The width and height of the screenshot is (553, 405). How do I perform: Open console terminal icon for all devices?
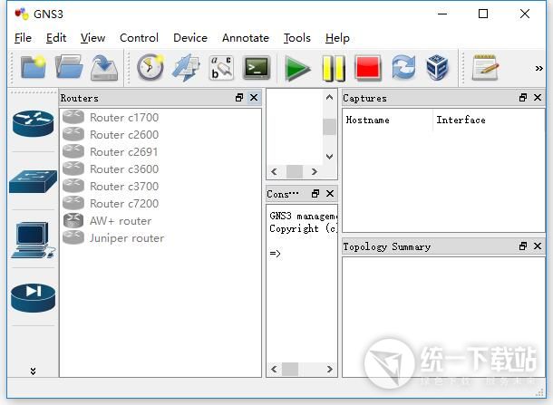[257, 67]
